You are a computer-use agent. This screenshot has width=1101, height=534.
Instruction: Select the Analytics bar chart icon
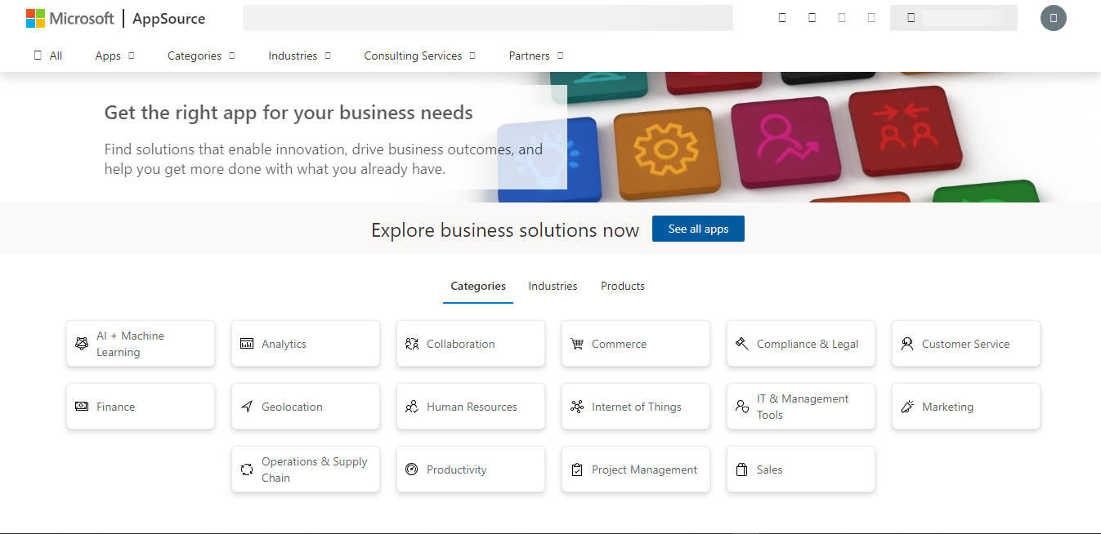[247, 343]
